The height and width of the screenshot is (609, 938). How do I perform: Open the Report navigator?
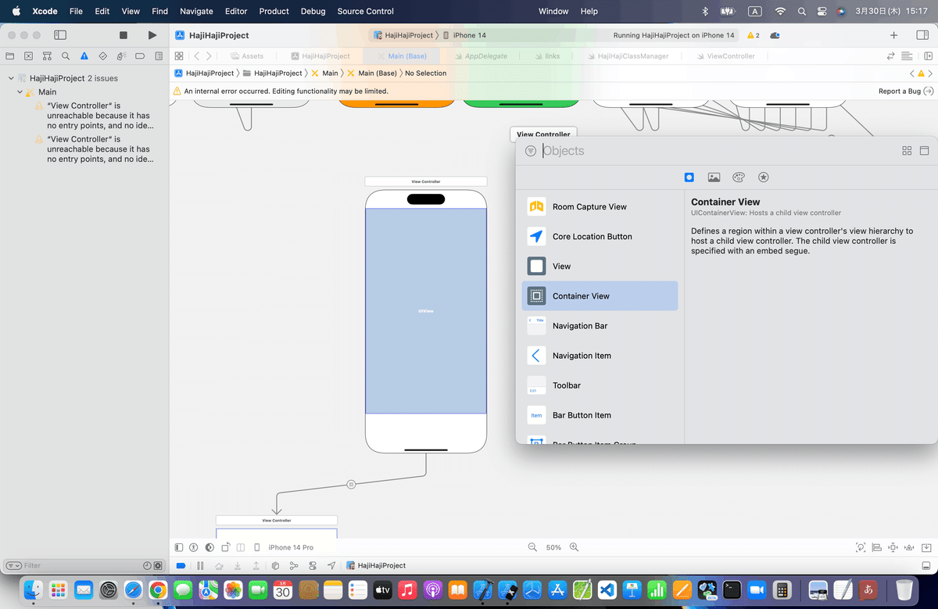click(159, 56)
